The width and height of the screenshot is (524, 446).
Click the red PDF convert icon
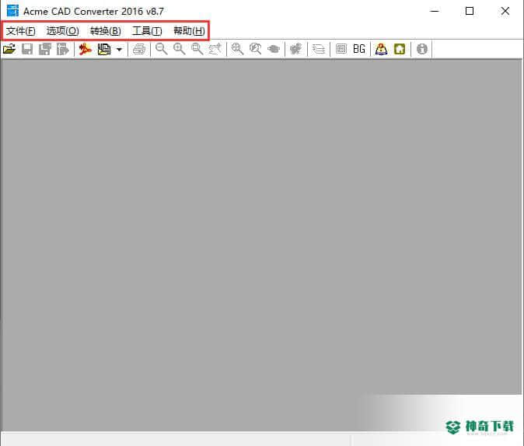(x=86, y=49)
